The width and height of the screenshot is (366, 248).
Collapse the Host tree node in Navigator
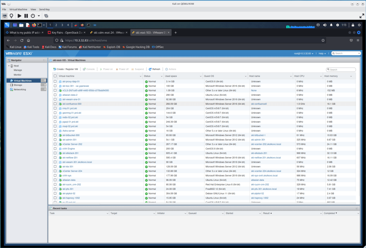(9, 66)
